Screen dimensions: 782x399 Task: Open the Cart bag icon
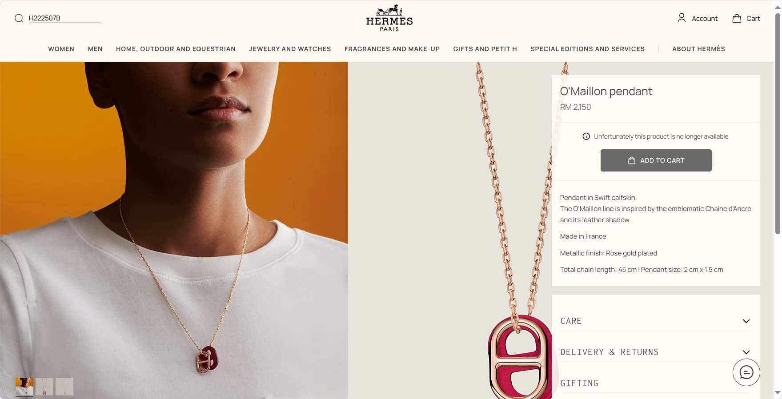(x=737, y=18)
